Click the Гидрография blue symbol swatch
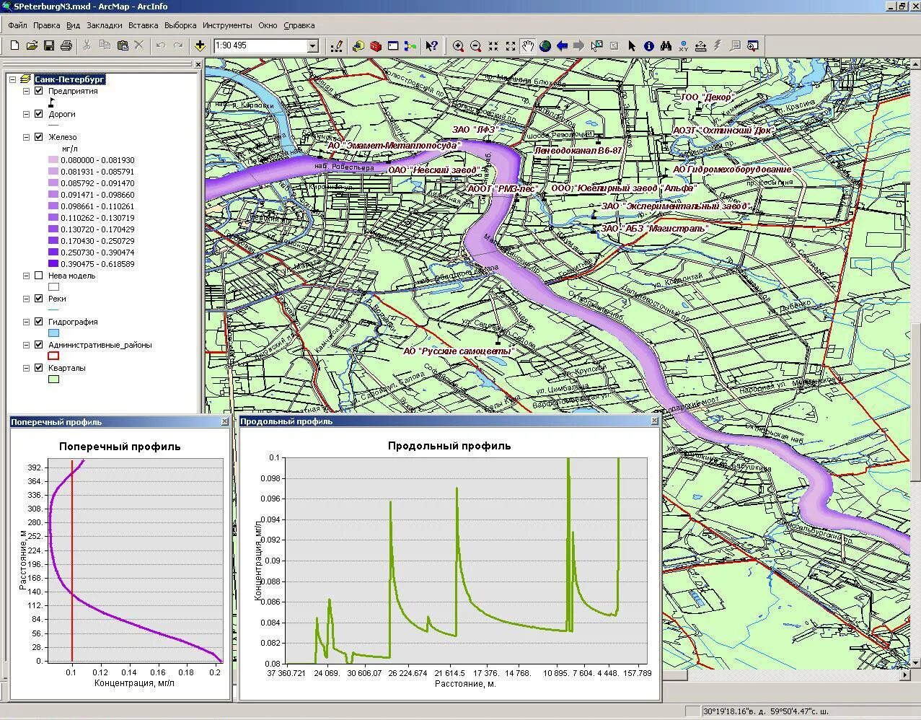The image size is (921, 720). 53,333
